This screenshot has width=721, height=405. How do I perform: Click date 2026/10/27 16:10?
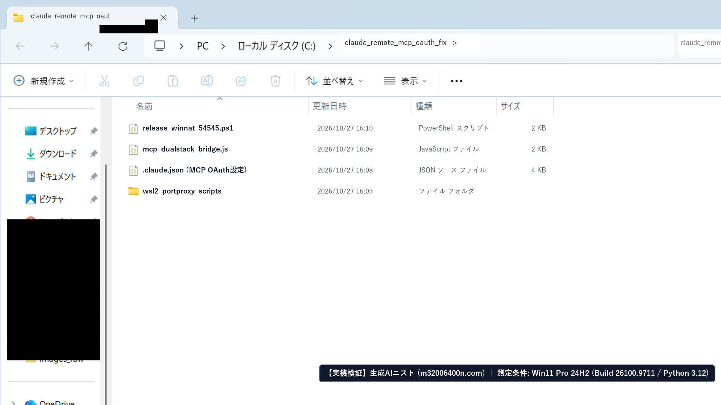tap(345, 128)
